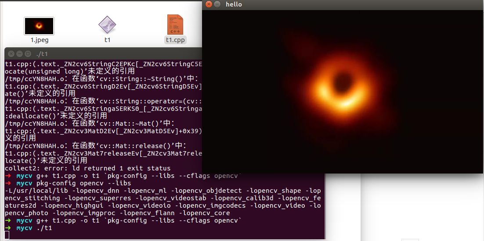Click the t1 executable file name

pos(107,40)
